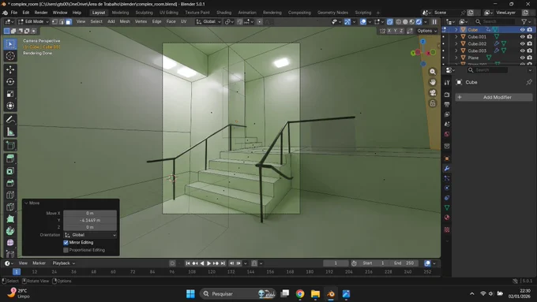Open the Render menu
The image size is (537, 302).
coord(41,13)
